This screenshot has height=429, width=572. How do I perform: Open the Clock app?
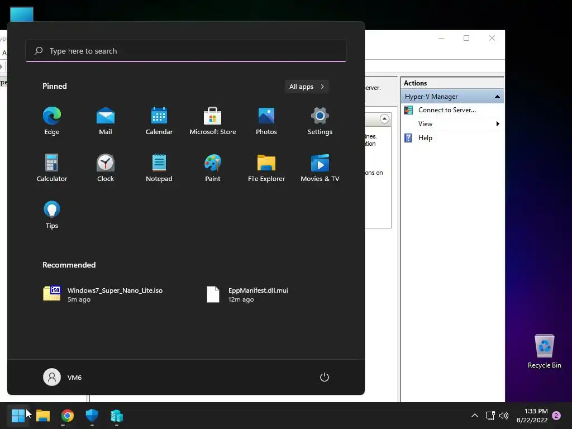pos(106,168)
